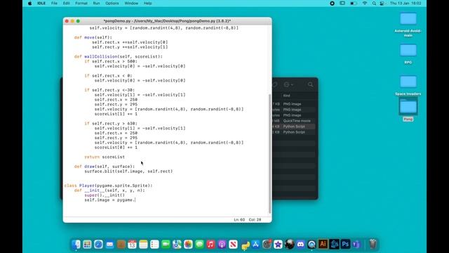Launch Music app from the dock
This screenshot has width=449, height=253.
pyautogui.click(x=210, y=245)
